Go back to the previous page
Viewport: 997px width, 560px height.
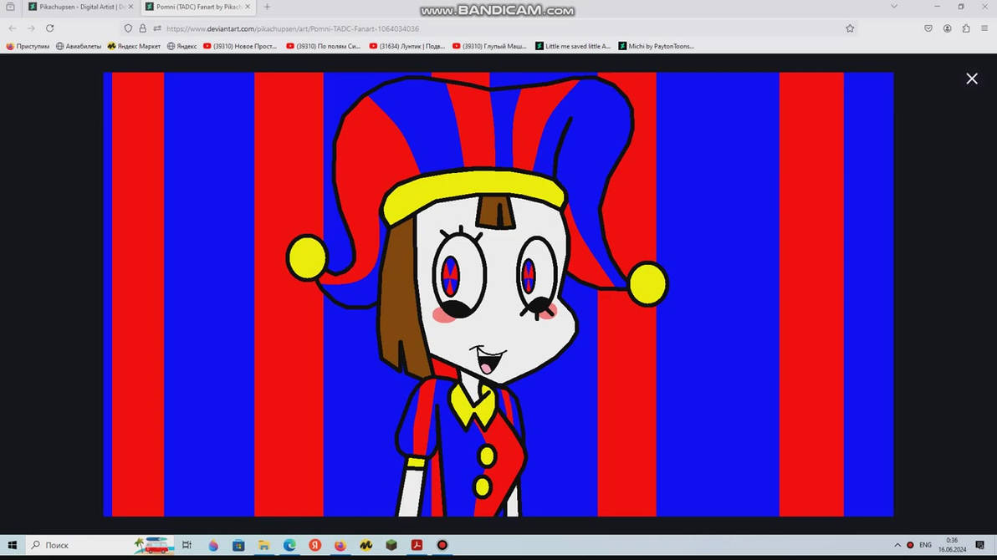click(x=13, y=28)
